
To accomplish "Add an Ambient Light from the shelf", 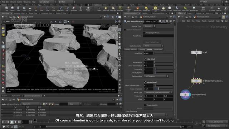I will 194,9.
